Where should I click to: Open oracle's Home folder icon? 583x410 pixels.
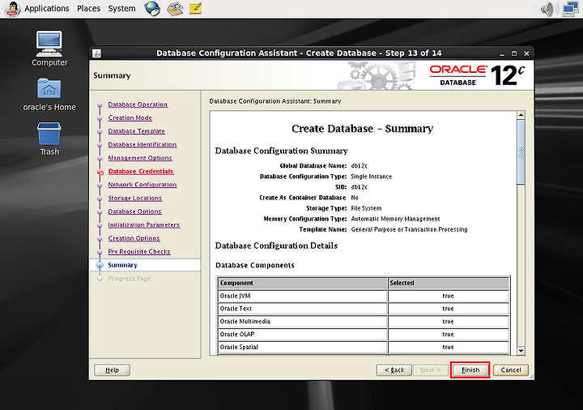[x=49, y=95]
